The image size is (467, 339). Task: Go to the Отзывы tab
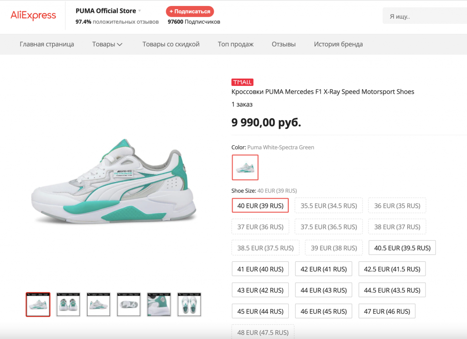(284, 44)
